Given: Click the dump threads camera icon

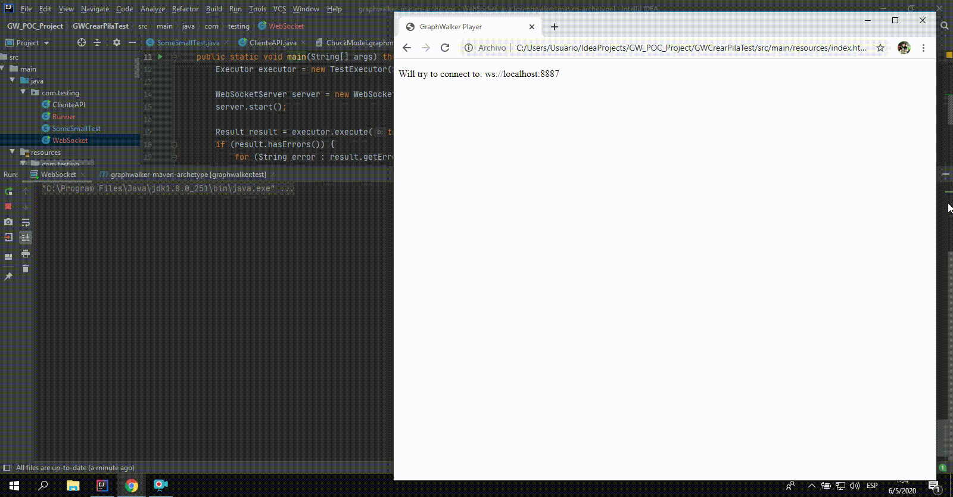Looking at the screenshot, I should pos(8,222).
